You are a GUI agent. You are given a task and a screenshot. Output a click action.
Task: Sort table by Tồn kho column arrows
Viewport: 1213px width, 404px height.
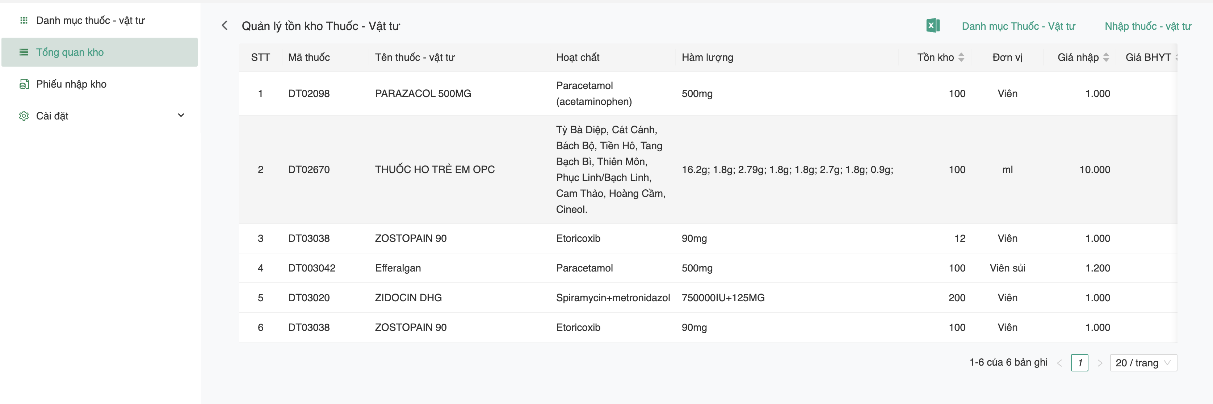point(961,58)
